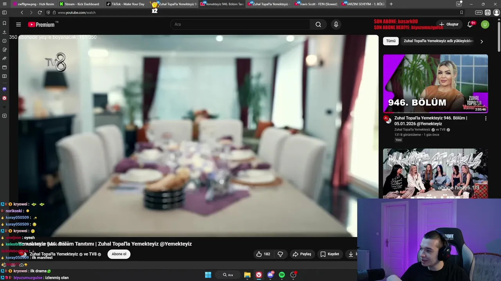The height and width of the screenshot is (281, 501).
Task: Show more filter chips with the chevron
Action: 481,41
